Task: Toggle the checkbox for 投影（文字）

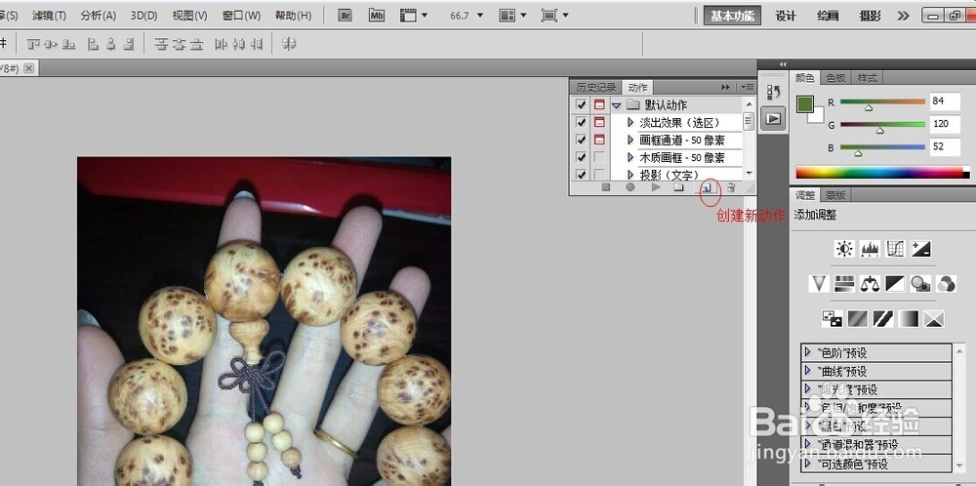Action: (582, 175)
